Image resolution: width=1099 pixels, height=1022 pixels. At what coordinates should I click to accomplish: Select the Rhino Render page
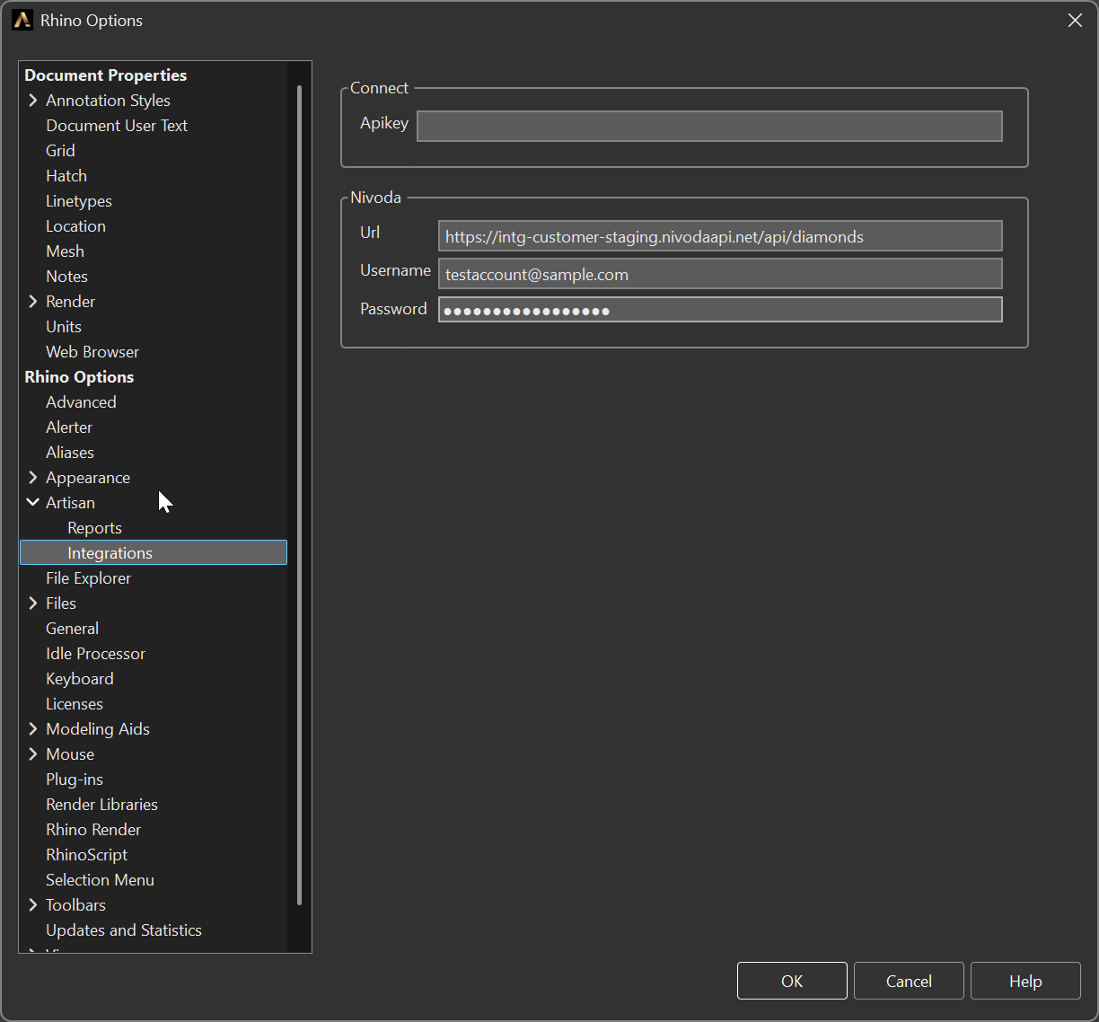93,829
